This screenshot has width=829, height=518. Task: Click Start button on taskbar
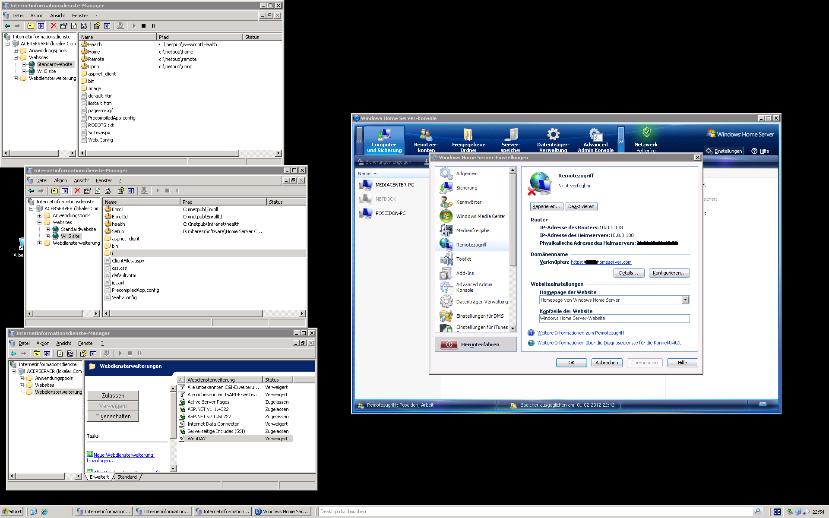(x=12, y=512)
